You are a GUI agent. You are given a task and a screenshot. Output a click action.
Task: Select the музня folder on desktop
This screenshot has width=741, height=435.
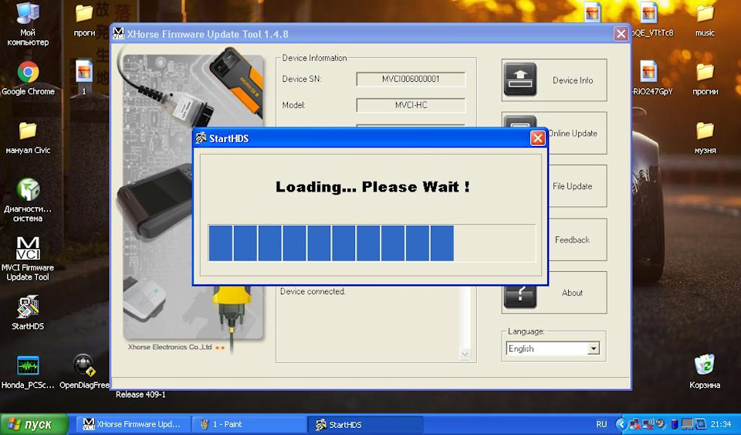click(705, 138)
